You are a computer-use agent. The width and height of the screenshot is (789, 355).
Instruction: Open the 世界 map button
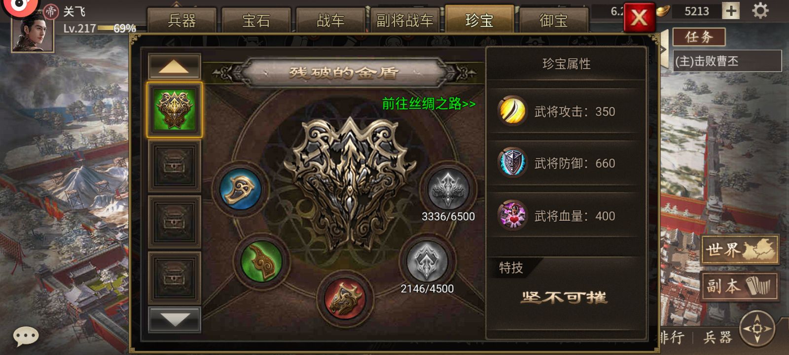740,249
